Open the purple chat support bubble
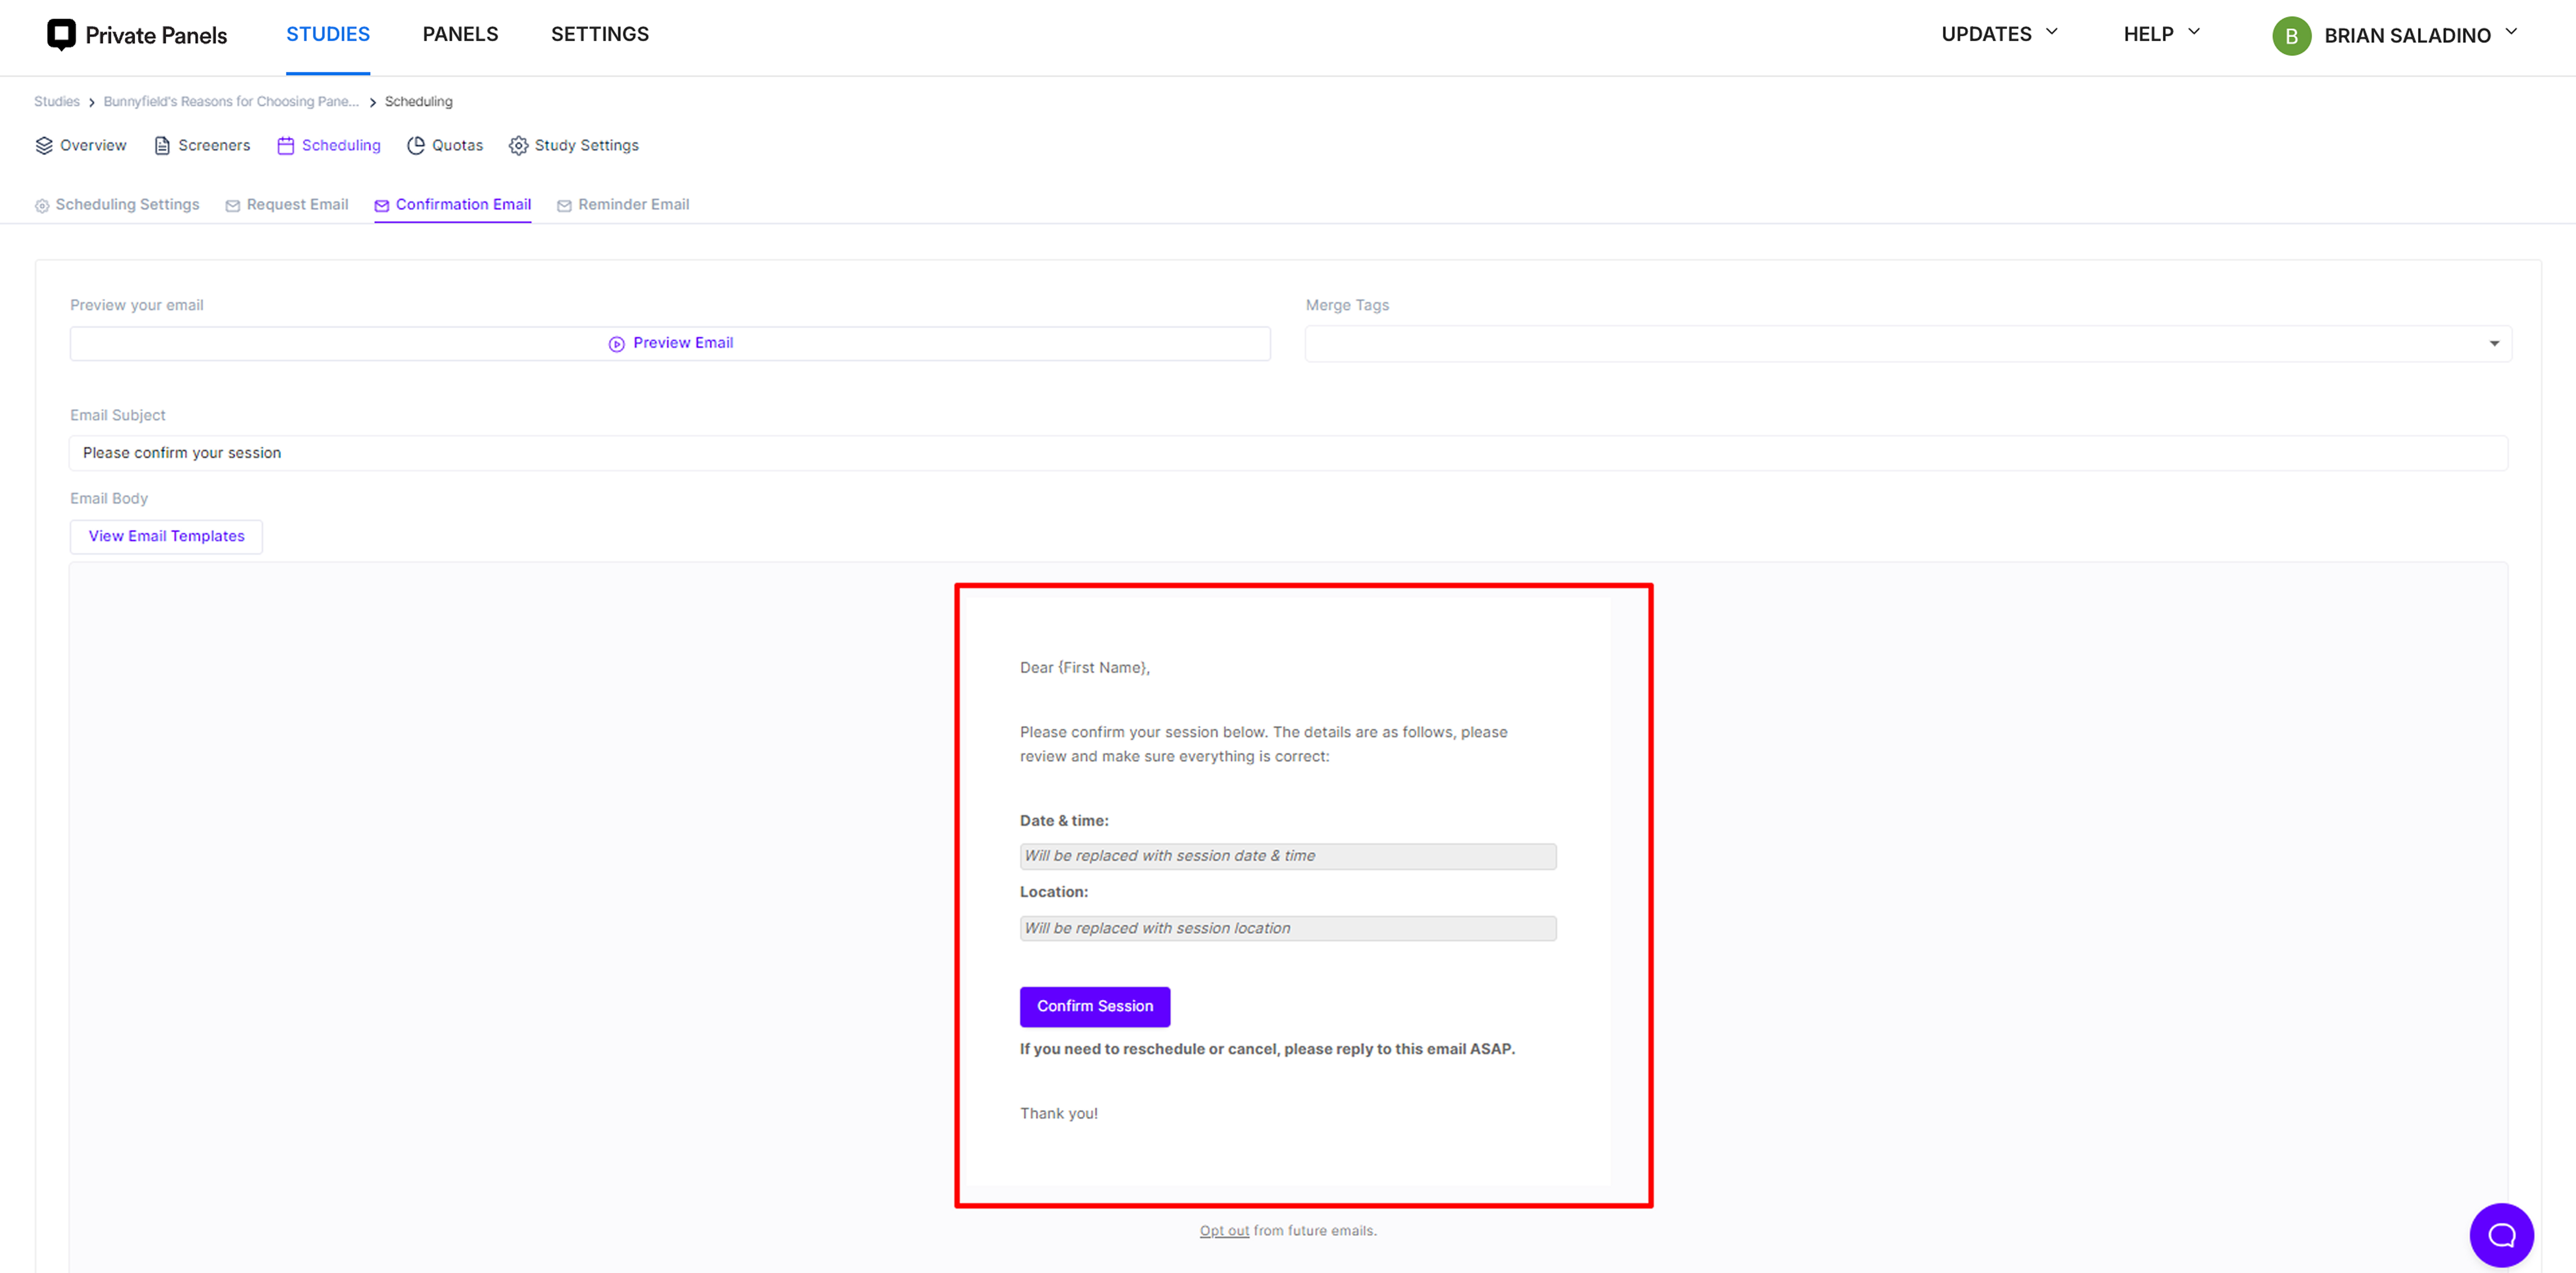This screenshot has width=2576, height=1273. click(2502, 1235)
